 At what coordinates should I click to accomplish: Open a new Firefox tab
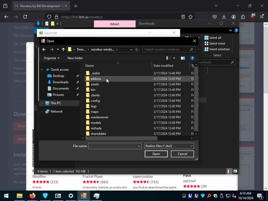(x=76, y=6)
